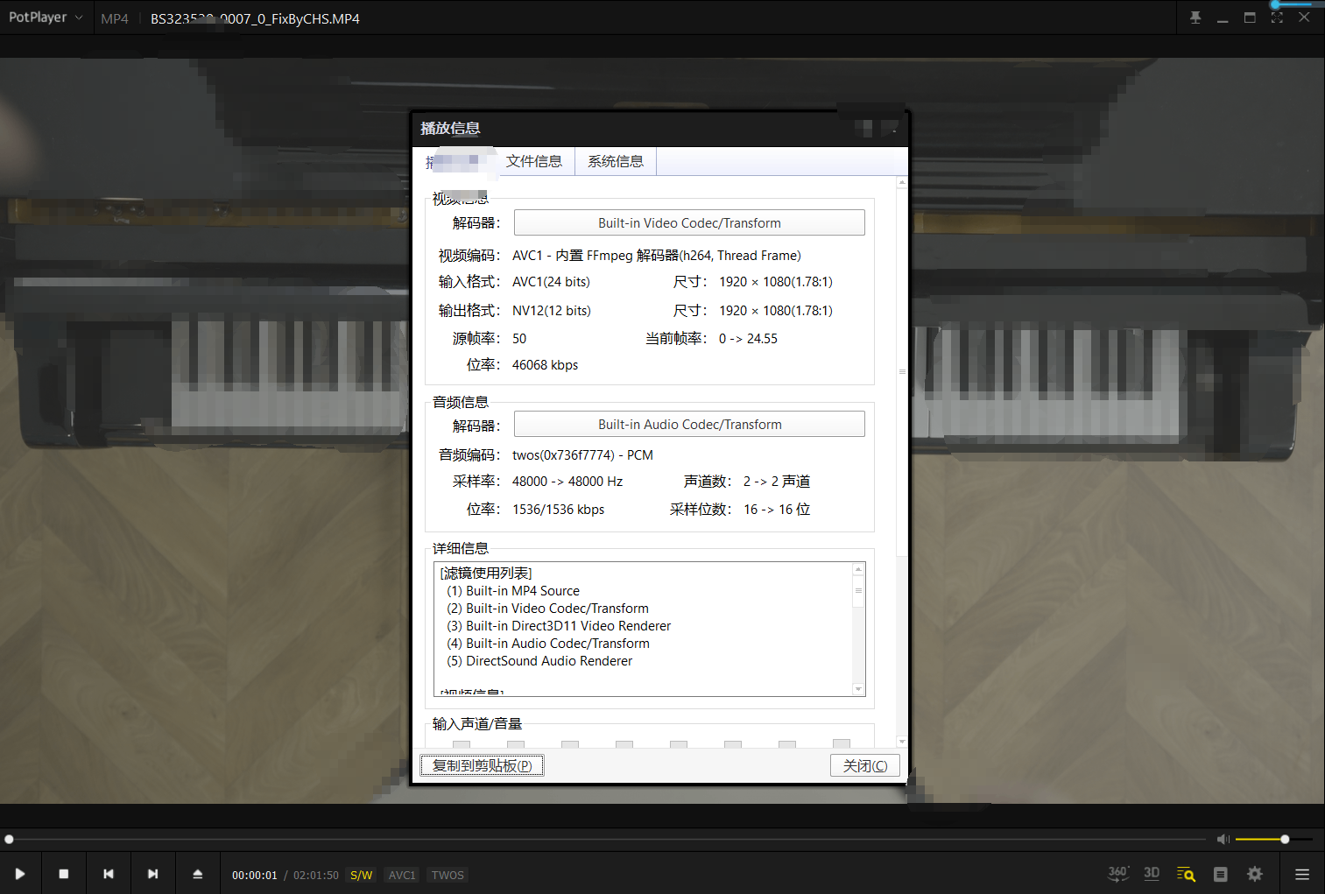
Task: Stop the video with the stop button
Action: pyautogui.click(x=64, y=874)
